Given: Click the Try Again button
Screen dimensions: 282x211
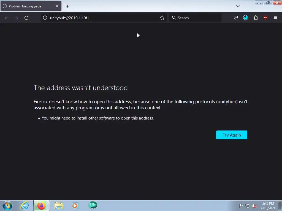Looking at the screenshot, I should 232,135.
